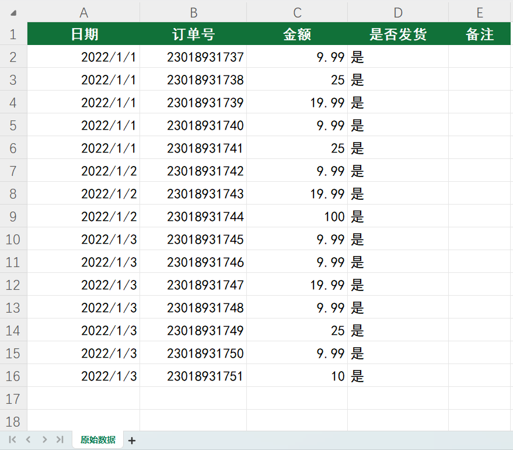
Task: Select row 9 header
Action: [x=13, y=216]
